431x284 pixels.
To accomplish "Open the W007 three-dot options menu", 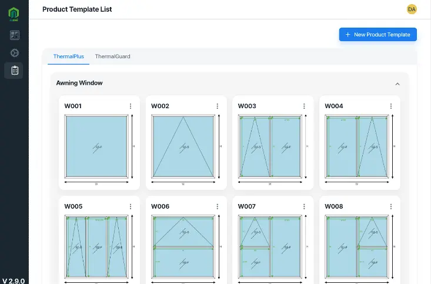I will 304,206.
